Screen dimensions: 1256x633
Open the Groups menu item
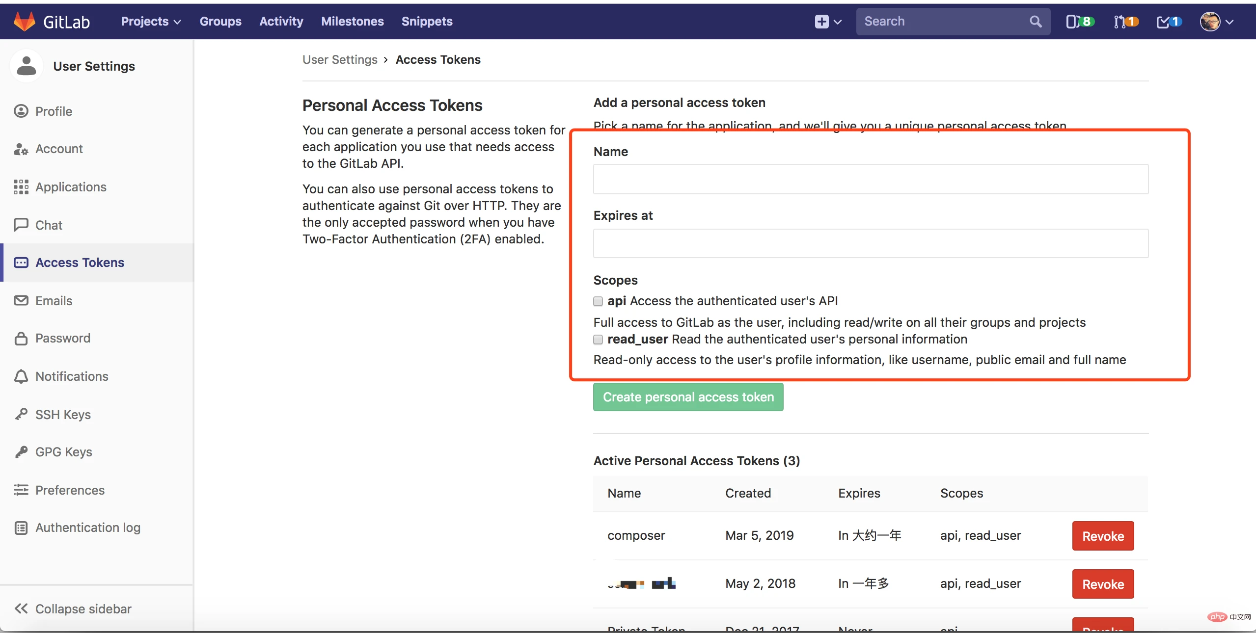(x=220, y=22)
